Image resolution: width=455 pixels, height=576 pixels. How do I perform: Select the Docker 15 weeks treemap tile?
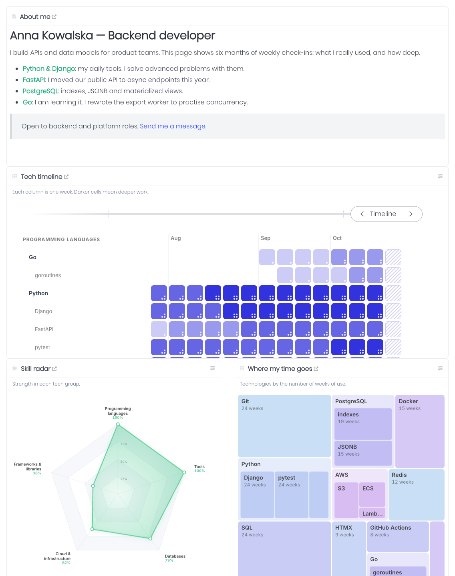pos(420,432)
